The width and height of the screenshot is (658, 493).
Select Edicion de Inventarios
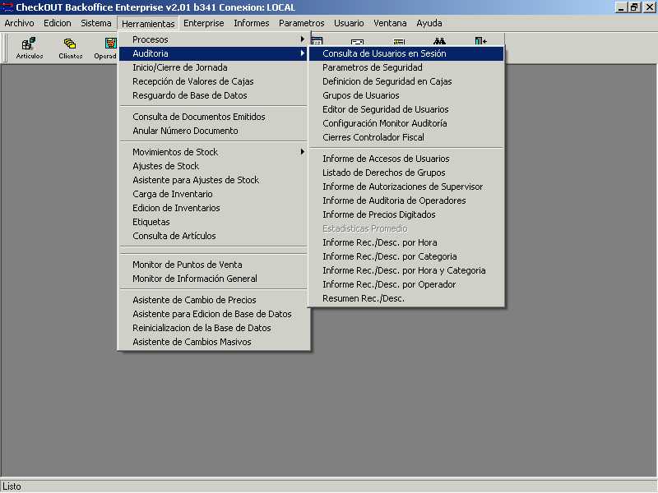[214, 208]
